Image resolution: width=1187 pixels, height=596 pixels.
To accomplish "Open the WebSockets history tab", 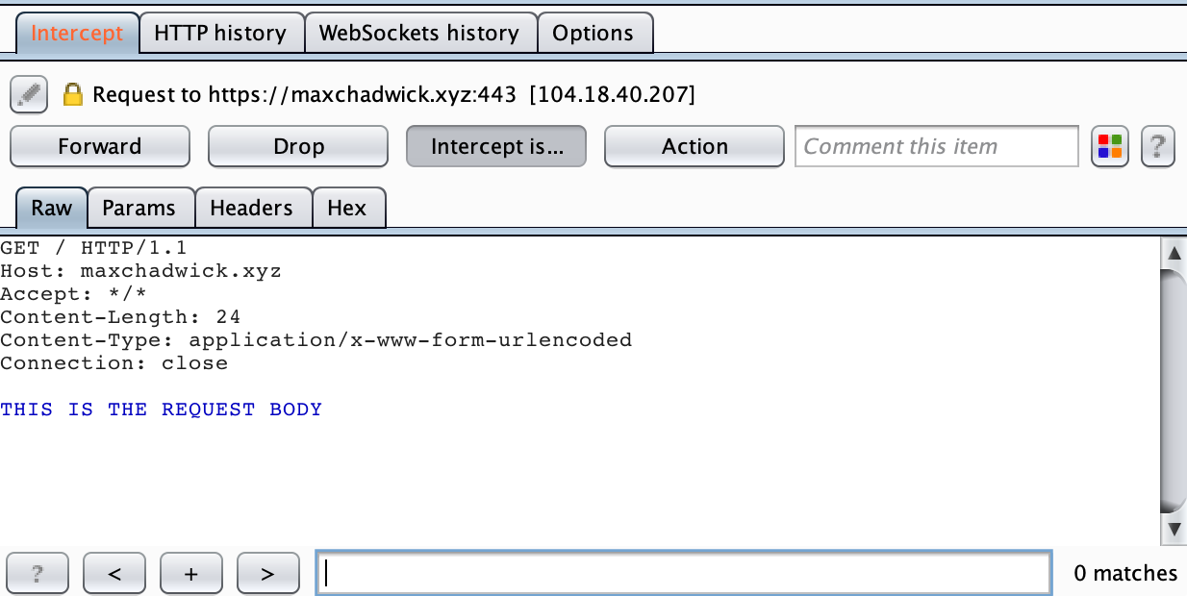I will pyautogui.click(x=419, y=33).
